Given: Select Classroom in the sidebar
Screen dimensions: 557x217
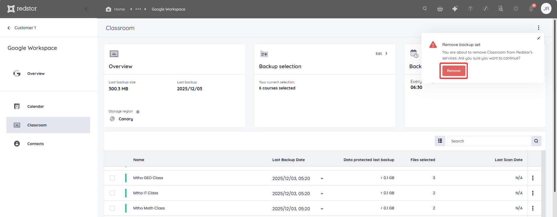Looking at the screenshot, I should point(48,125).
